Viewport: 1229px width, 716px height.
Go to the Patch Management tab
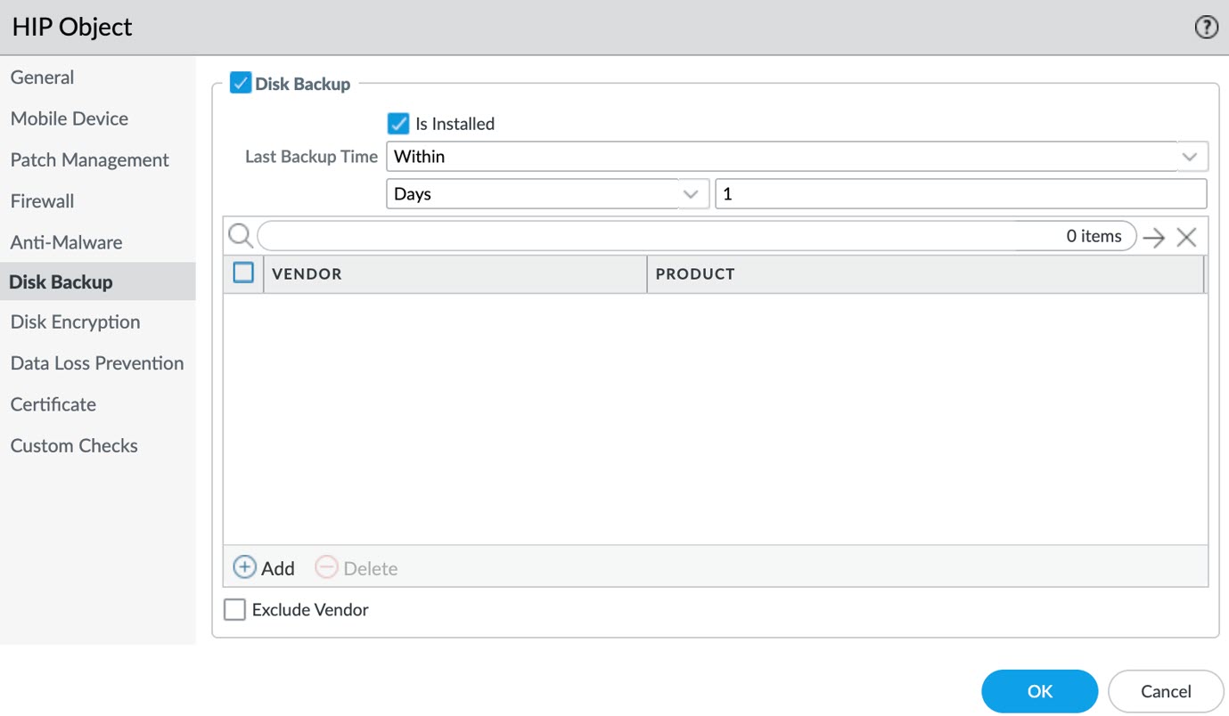tap(89, 160)
